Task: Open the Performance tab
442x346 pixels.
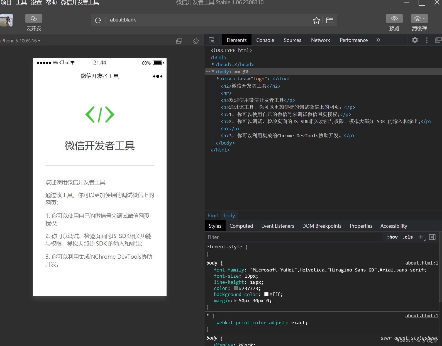Action: [354, 40]
